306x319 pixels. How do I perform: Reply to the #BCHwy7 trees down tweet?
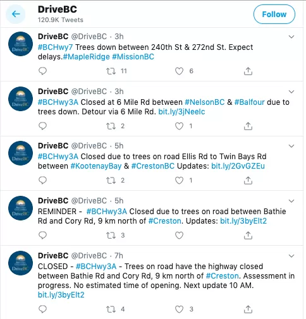click(42, 71)
